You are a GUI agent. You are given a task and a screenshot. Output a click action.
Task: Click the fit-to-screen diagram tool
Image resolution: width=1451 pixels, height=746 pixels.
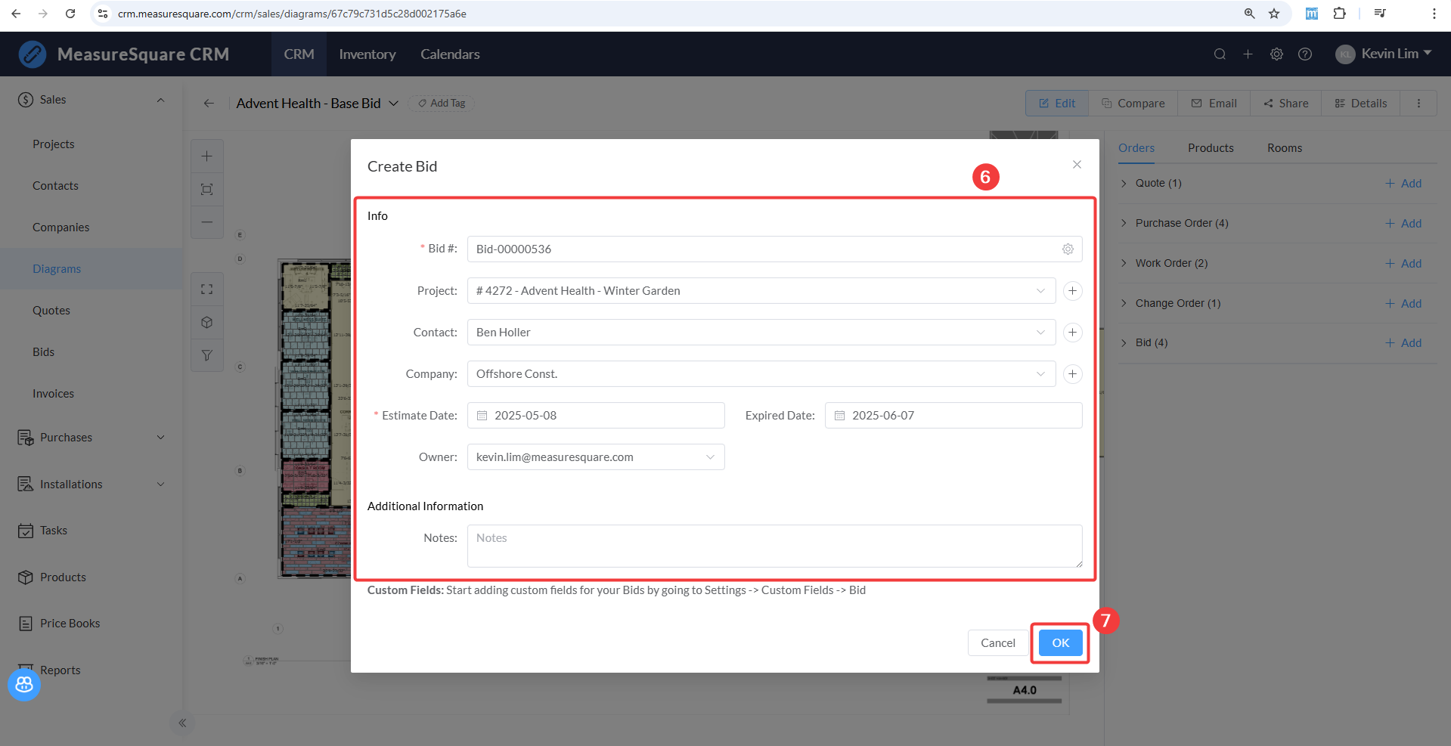(x=206, y=189)
